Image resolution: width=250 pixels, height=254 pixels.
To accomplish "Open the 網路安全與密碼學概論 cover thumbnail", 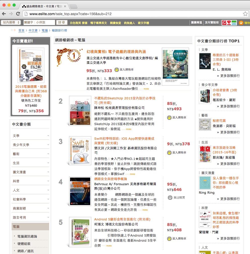I will 80,191.
